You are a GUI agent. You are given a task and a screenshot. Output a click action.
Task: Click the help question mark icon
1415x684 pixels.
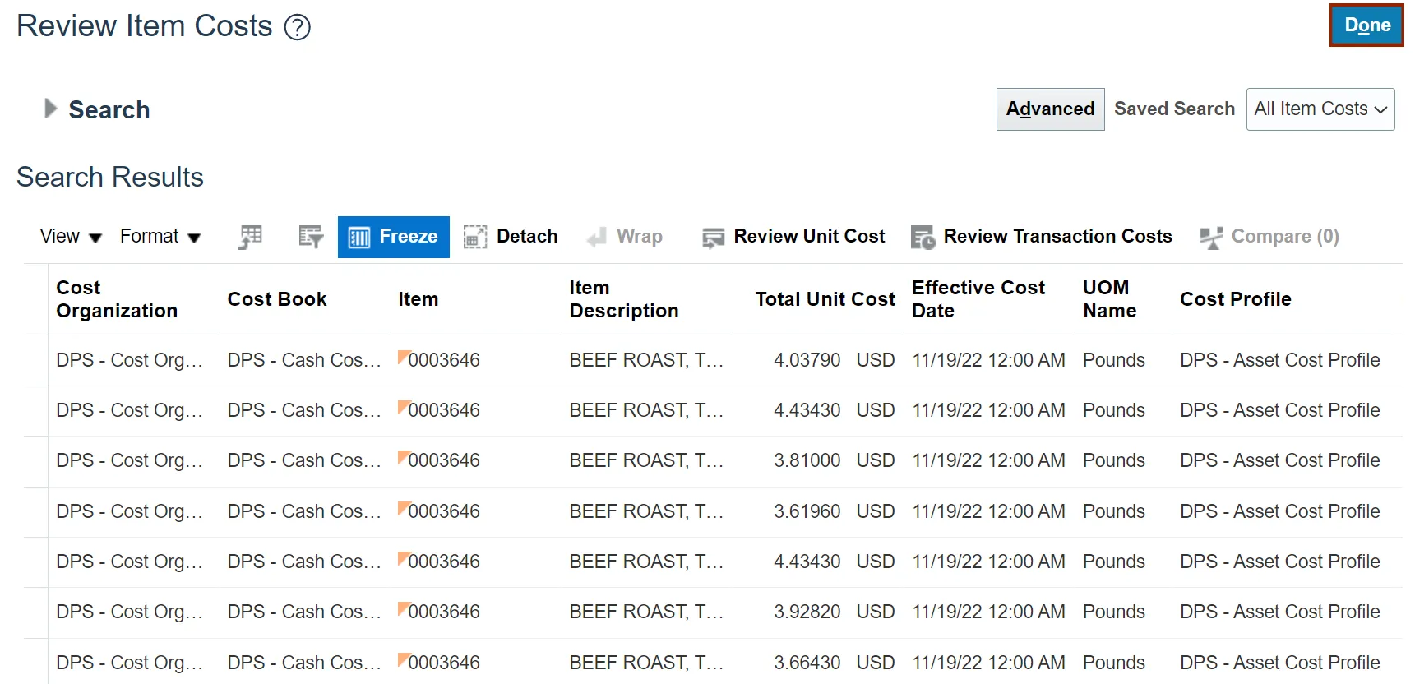click(297, 28)
